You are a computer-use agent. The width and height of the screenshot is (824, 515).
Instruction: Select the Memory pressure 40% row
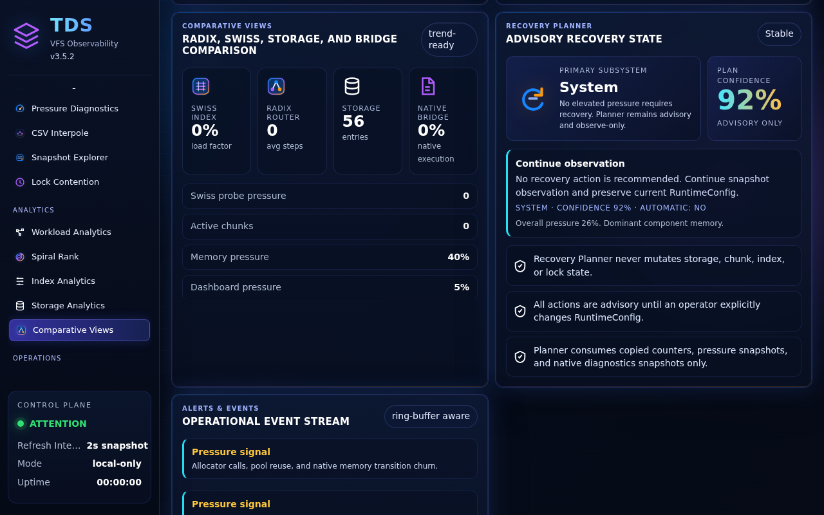pos(330,257)
